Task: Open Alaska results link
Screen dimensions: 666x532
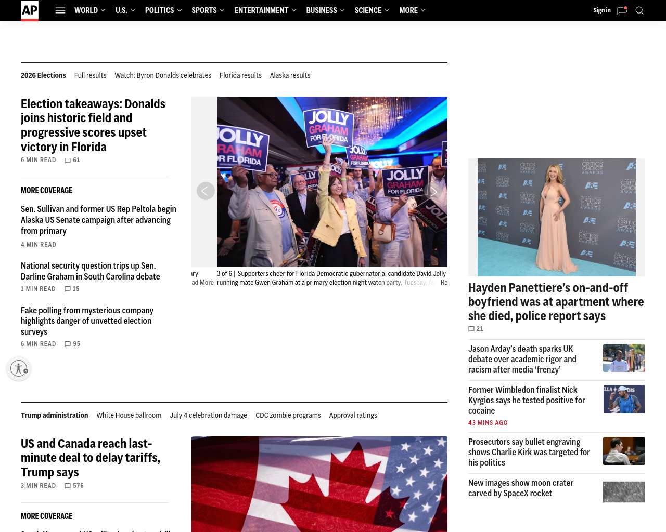Action: coord(290,75)
